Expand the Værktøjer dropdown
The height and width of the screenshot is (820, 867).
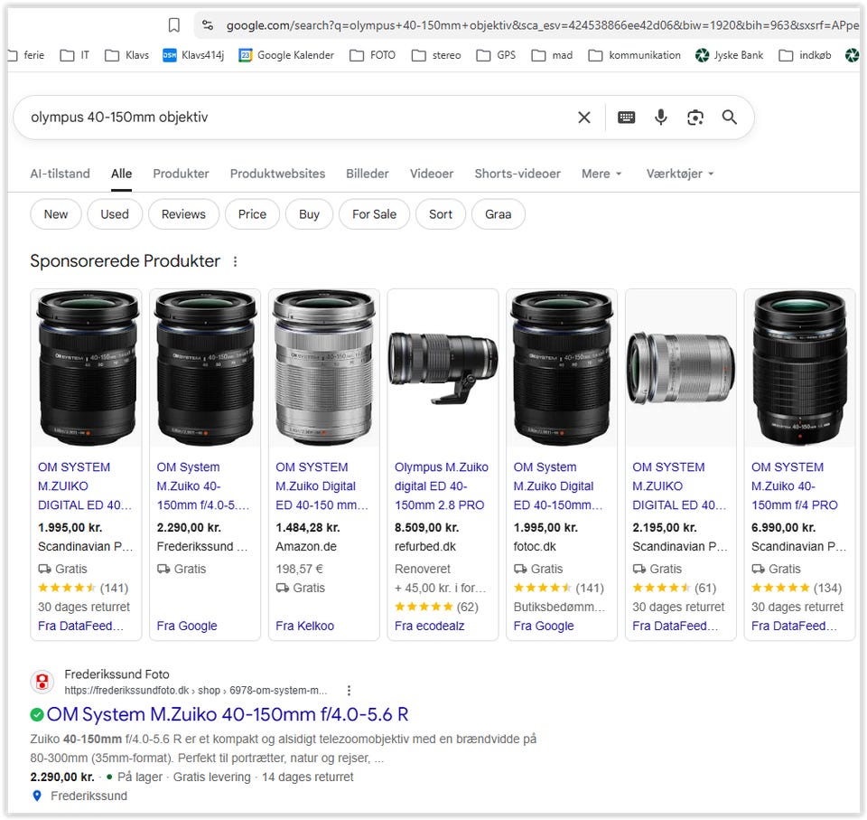click(680, 174)
